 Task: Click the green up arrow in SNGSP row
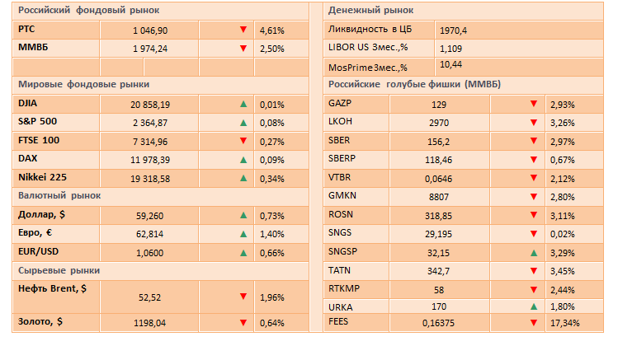534,251
